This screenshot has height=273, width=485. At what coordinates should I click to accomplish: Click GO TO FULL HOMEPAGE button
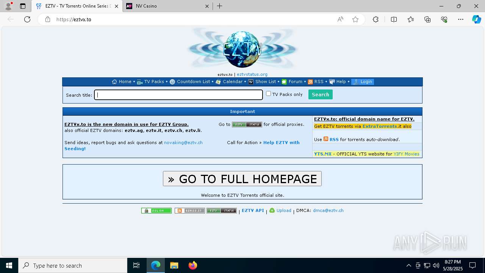pyautogui.click(x=242, y=179)
